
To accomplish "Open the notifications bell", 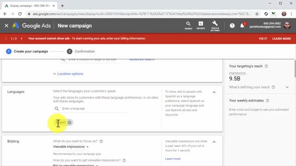I will pos(242,26).
